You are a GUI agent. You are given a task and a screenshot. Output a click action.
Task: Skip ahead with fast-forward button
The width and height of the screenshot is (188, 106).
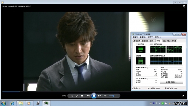coord(100,96)
